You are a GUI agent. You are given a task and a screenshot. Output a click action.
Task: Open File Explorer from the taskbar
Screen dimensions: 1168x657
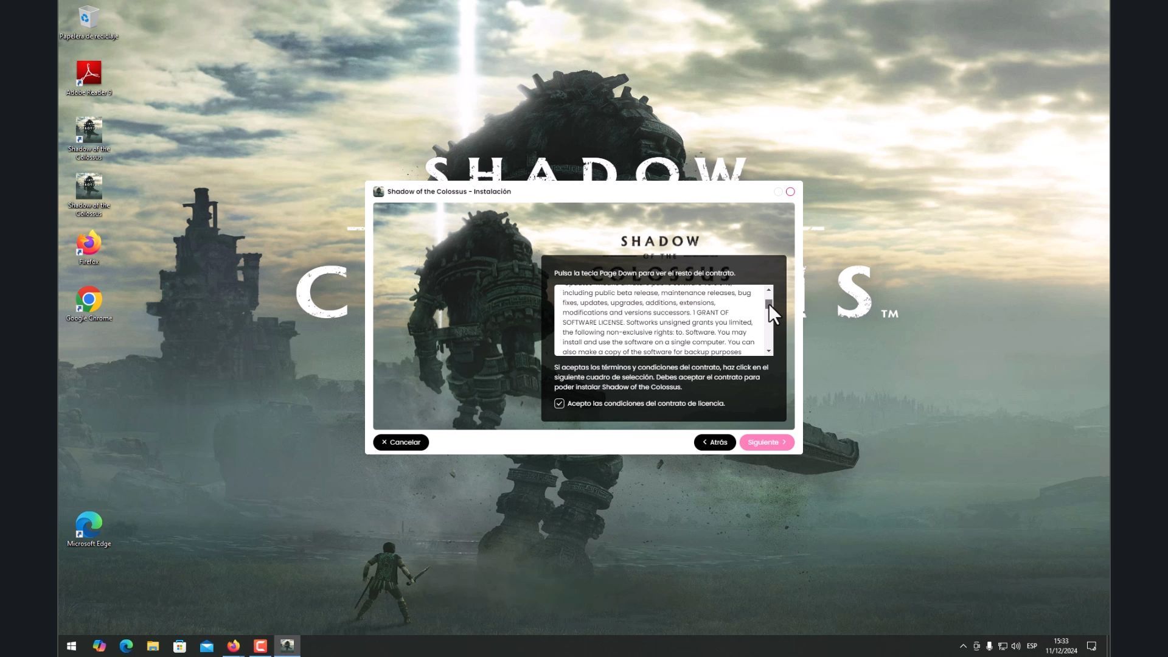pos(153,646)
